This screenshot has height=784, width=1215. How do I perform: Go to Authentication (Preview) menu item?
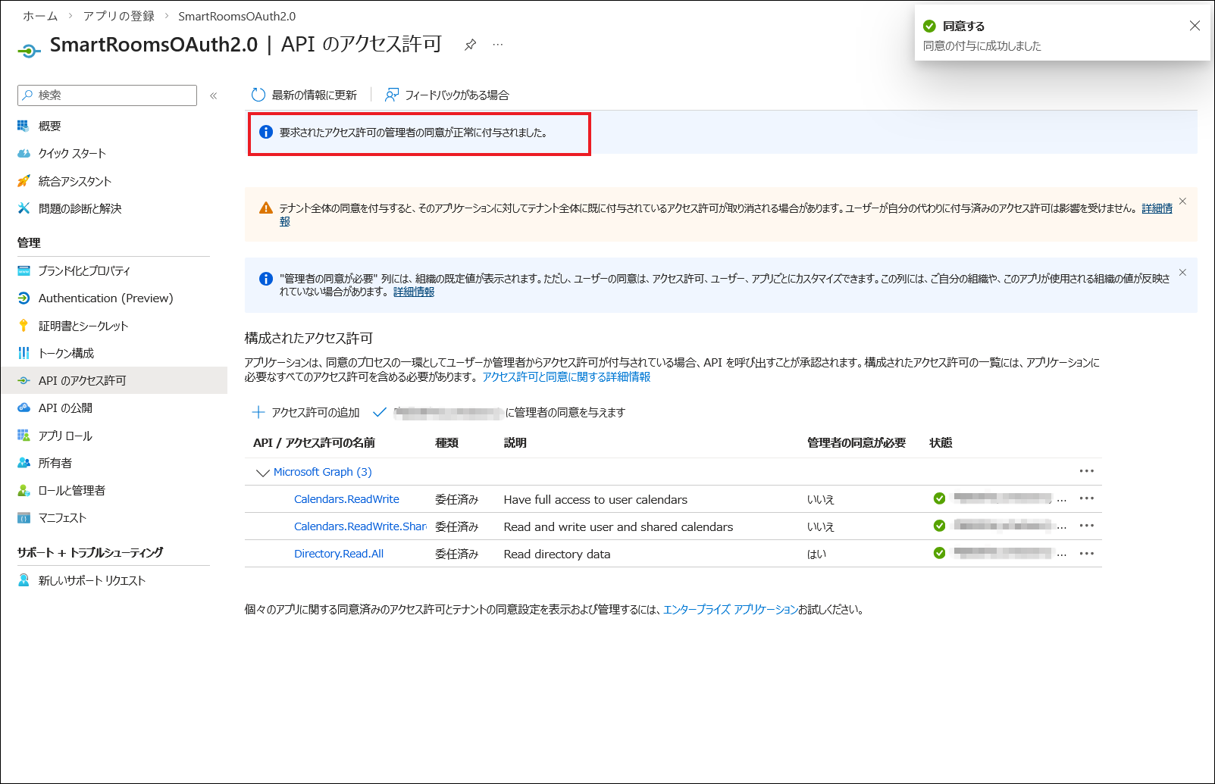tap(105, 298)
